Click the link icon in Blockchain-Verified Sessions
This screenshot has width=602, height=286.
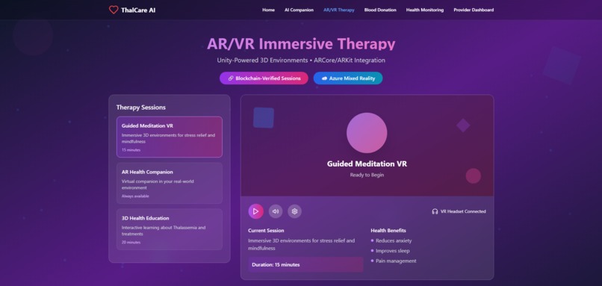pos(231,78)
